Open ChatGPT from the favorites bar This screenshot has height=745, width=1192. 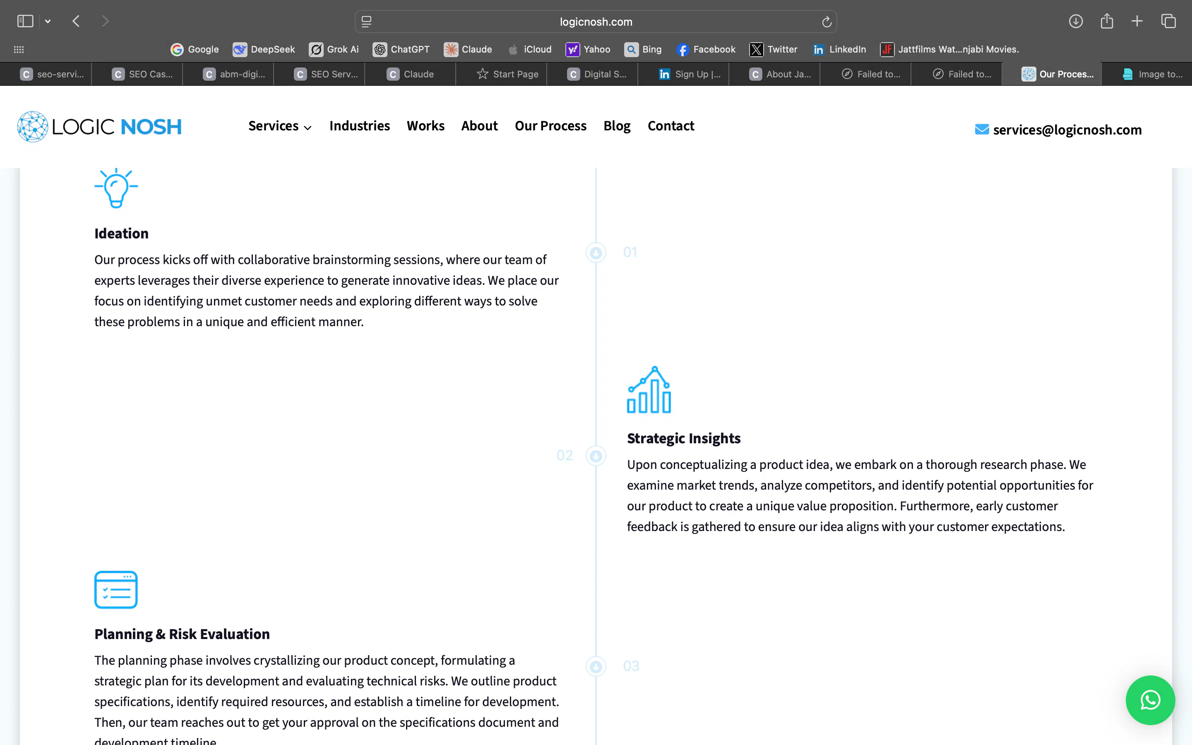[x=401, y=49]
